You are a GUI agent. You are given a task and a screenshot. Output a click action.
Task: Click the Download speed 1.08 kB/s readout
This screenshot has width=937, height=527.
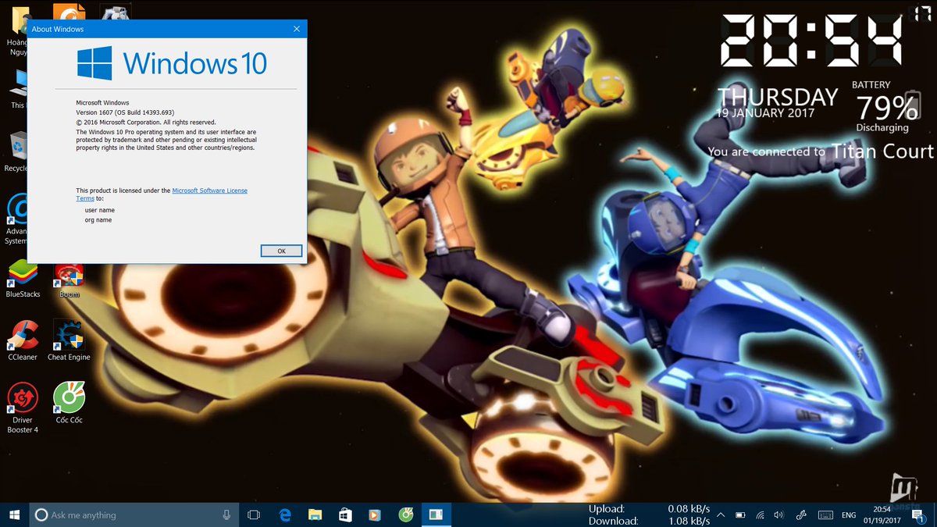tap(649, 521)
